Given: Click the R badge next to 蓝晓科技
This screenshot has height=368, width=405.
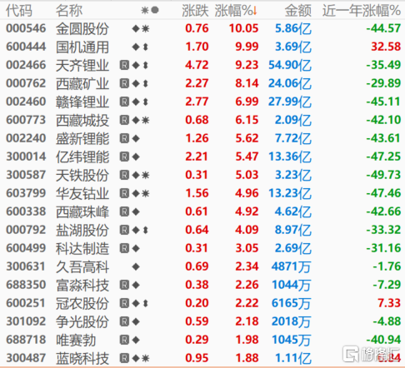Looking at the screenshot, I should coord(124,358).
